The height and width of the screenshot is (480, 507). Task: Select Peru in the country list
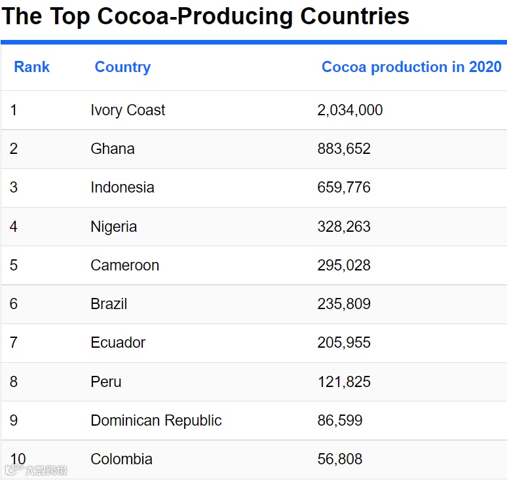[x=106, y=382]
